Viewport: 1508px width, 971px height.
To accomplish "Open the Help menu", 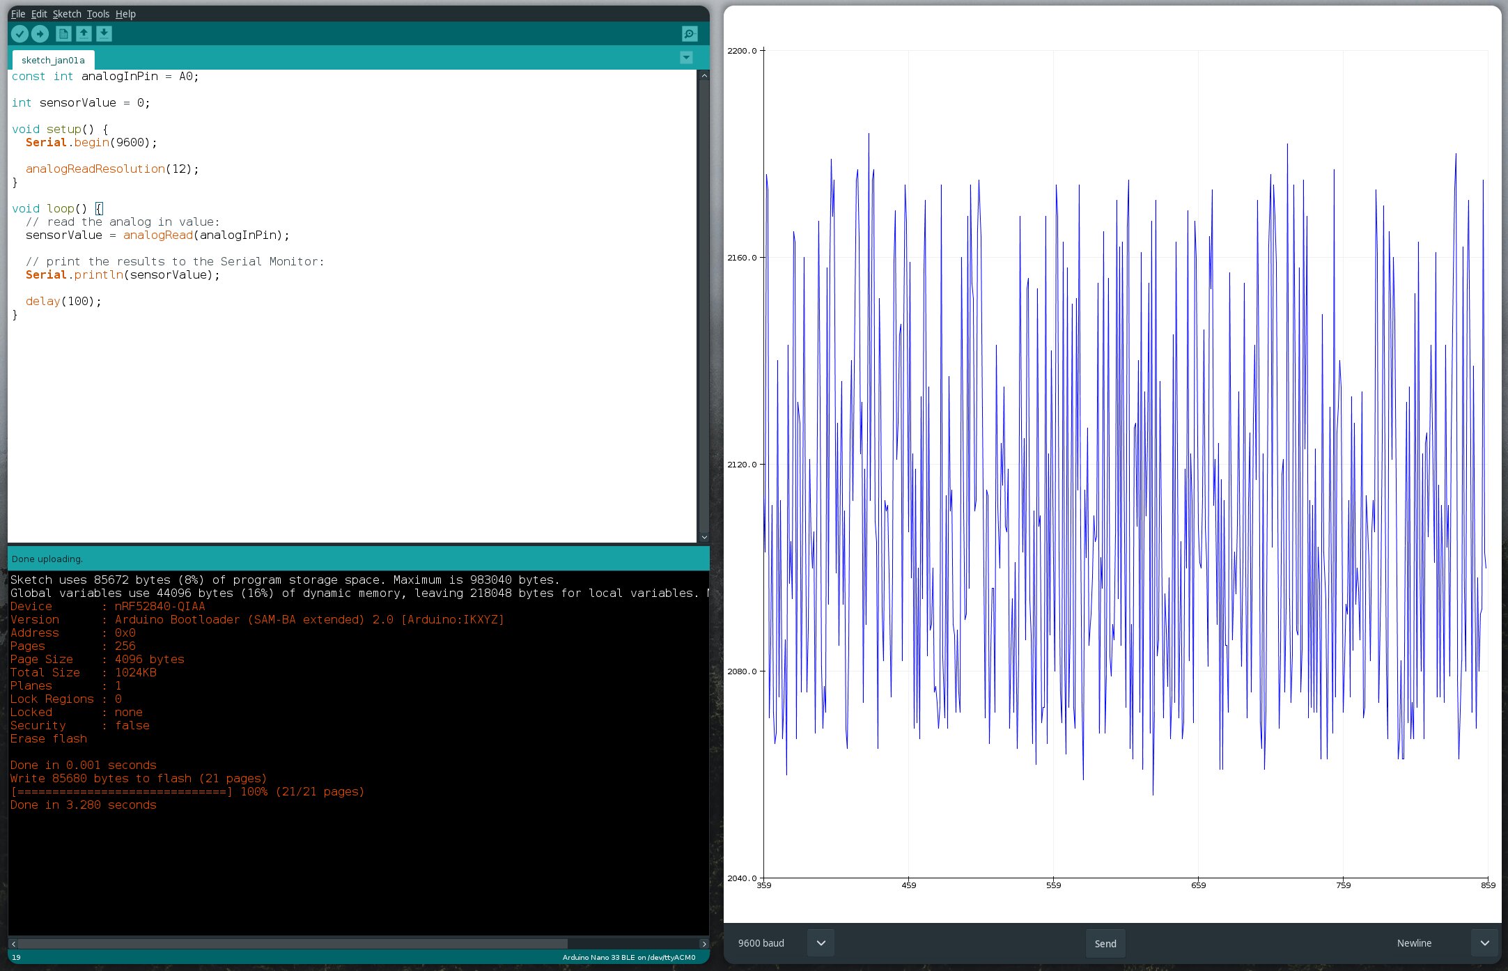I will pos(125,14).
